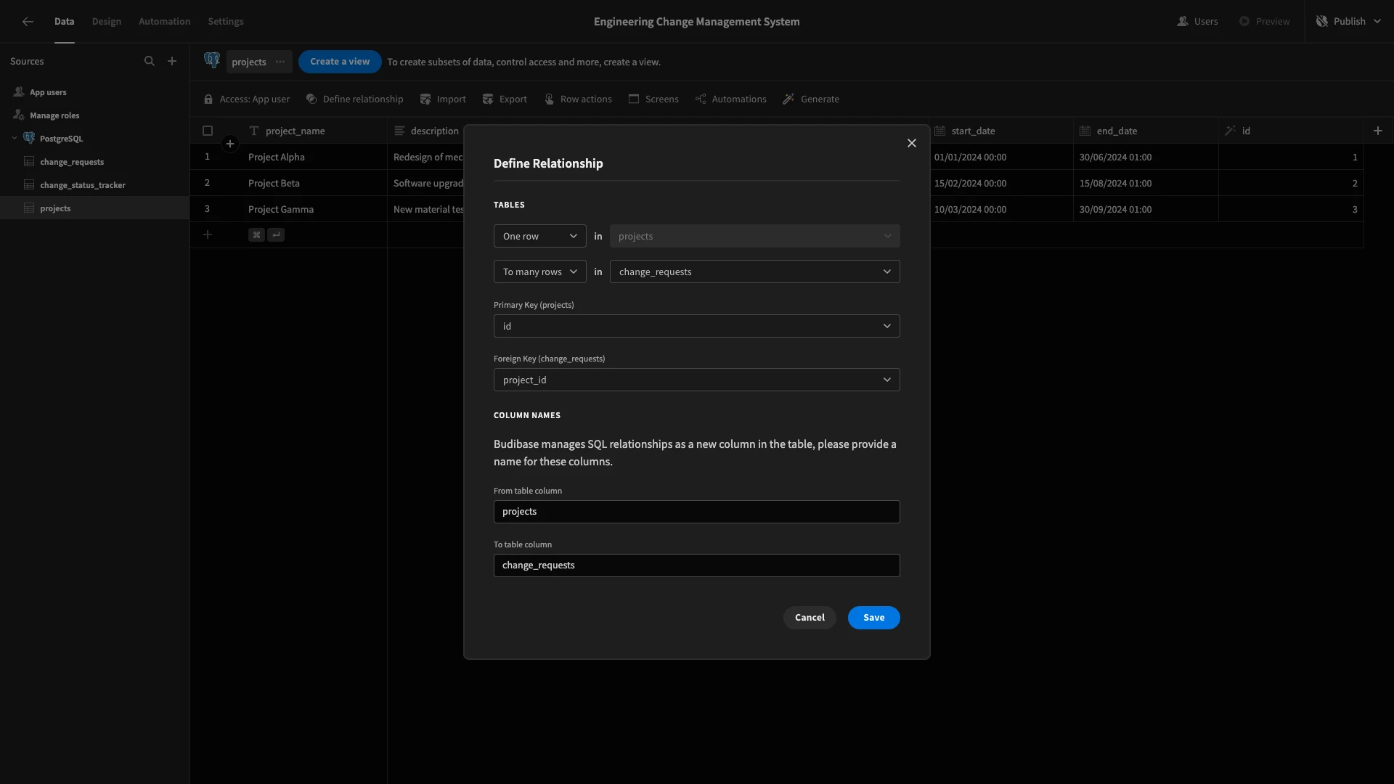The image size is (1394, 784).
Task: Search sources with the magnifier icon
Action: 150,62
